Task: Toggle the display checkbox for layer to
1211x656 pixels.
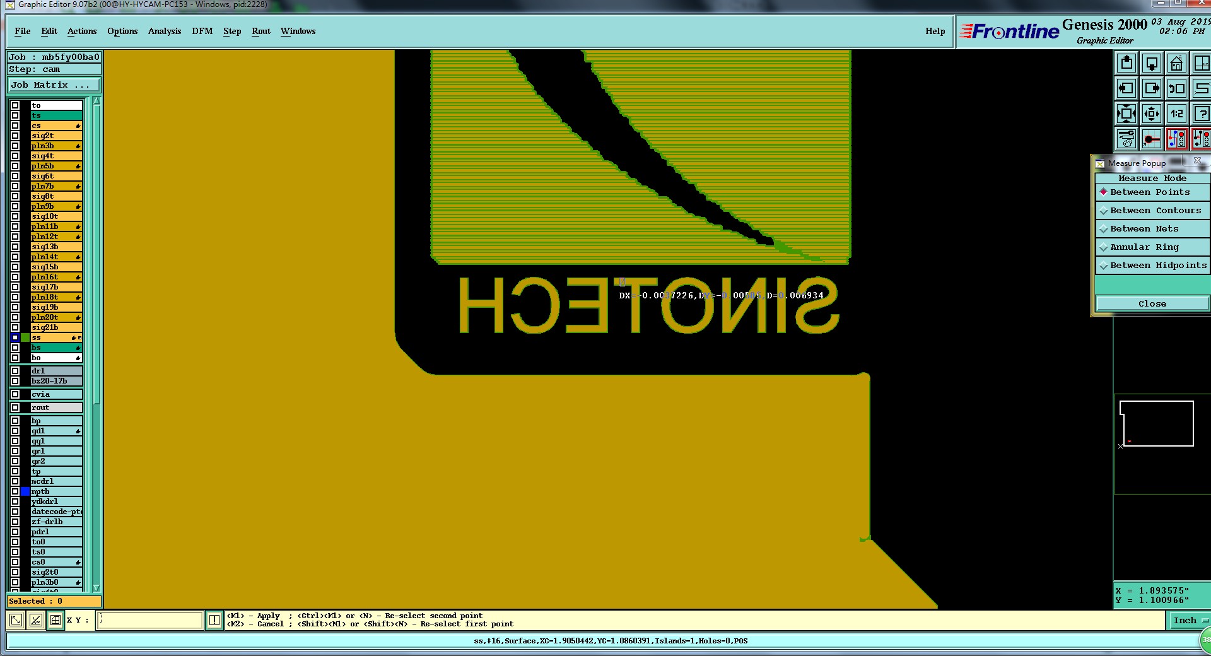Action: (x=15, y=105)
